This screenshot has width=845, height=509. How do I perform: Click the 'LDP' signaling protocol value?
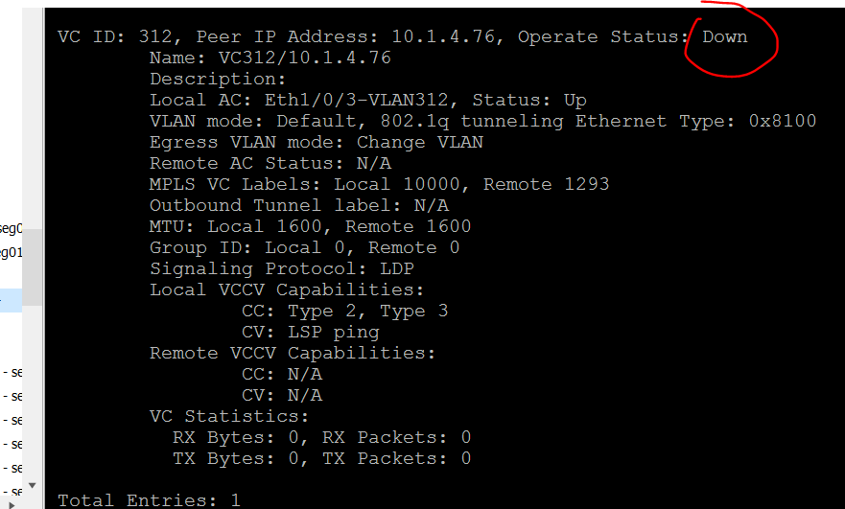coord(397,268)
